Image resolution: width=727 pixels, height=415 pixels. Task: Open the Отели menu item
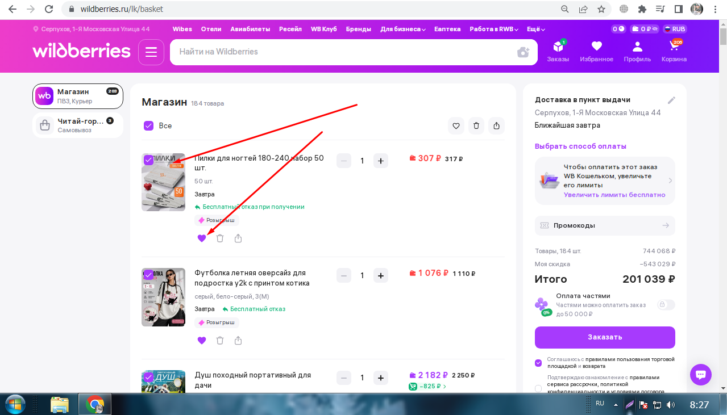pyautogui.click(x=211, y=29)
